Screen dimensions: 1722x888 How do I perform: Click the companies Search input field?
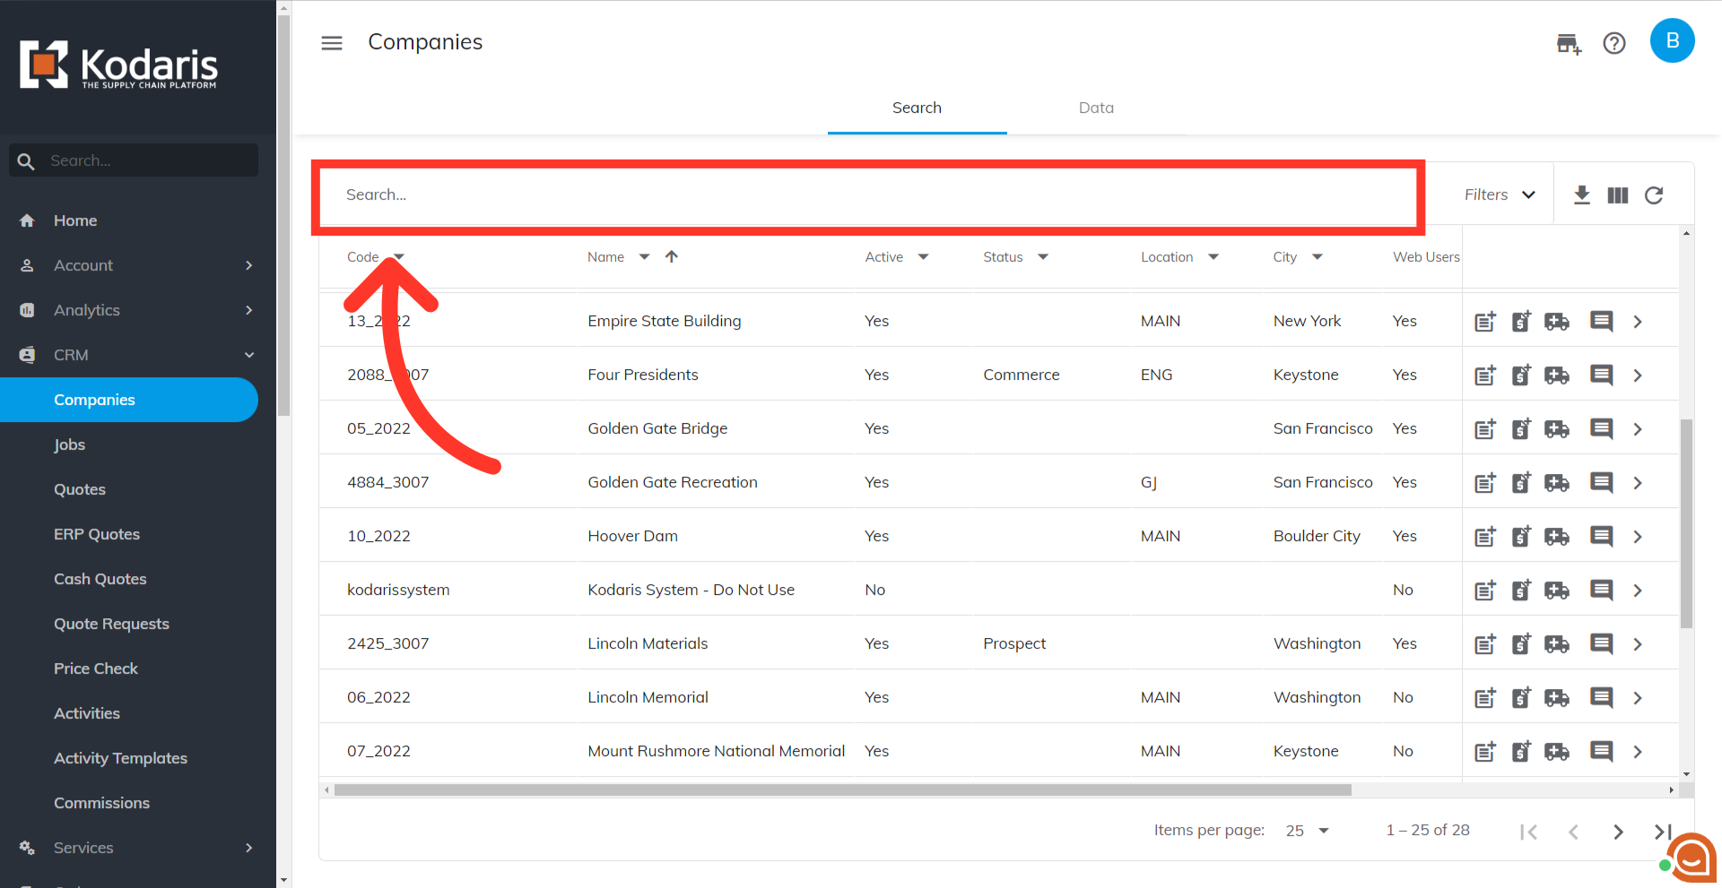click(867, 195)
